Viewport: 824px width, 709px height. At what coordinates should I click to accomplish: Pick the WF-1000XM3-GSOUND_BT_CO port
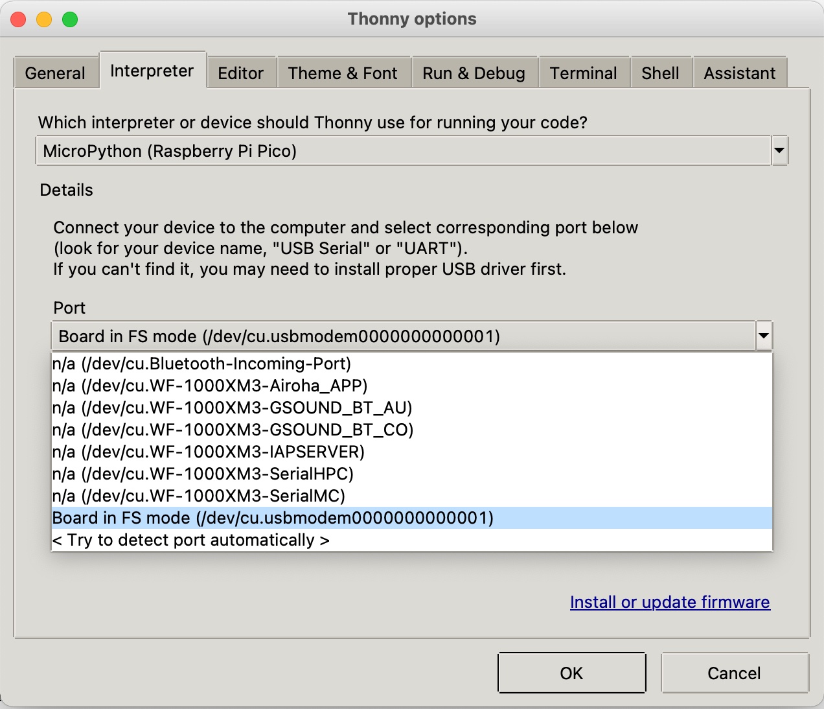(412, 430)
